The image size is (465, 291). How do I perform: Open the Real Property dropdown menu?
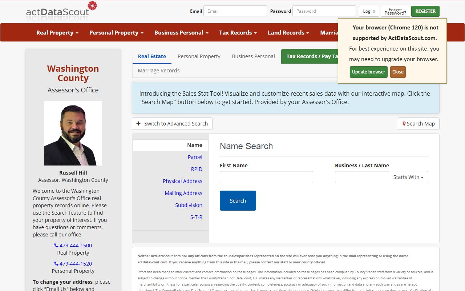[57, 32]
